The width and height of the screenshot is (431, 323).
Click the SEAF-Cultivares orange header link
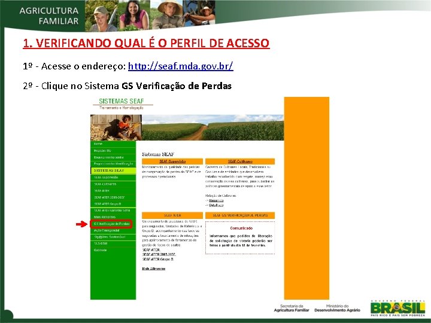pyautogui.click(x=240, y=161)
